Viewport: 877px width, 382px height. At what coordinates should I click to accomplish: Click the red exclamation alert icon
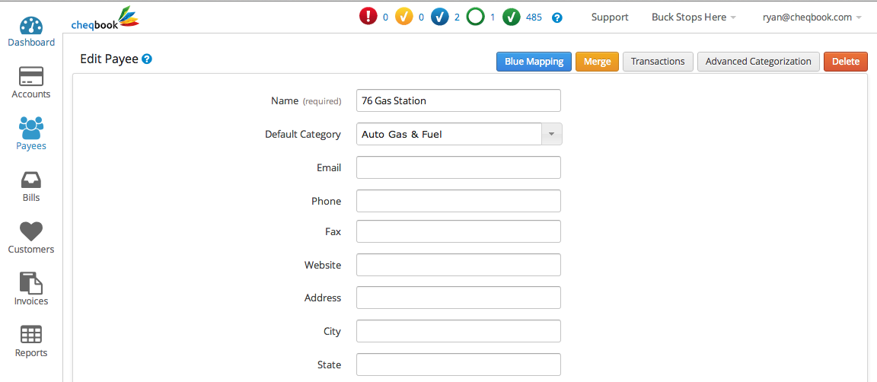click(368, 17)
